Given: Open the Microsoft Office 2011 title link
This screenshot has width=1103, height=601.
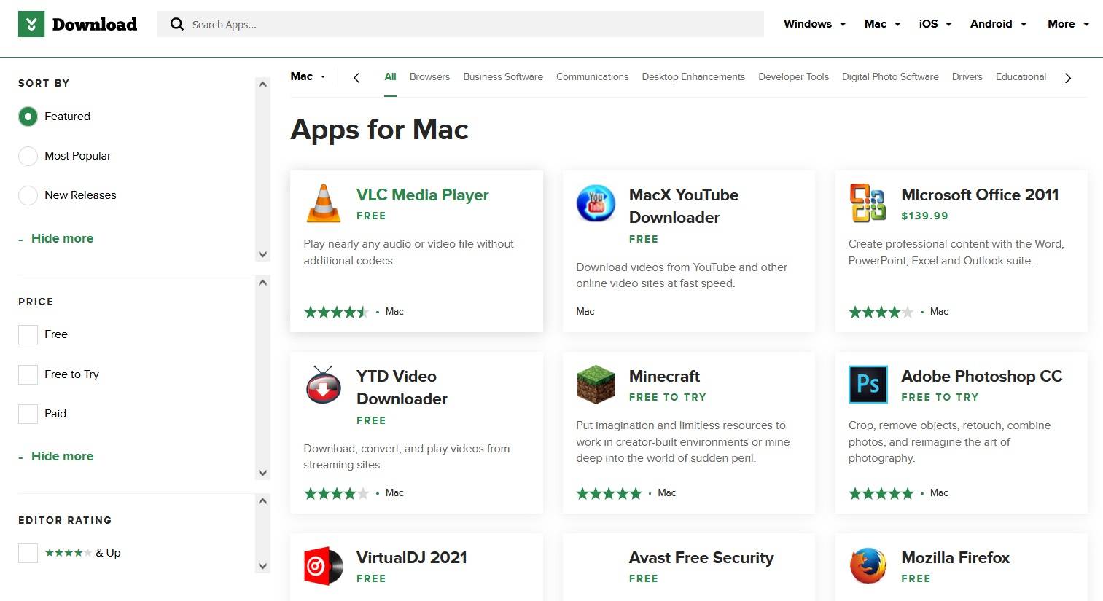Looking at the screenshot, I should tap(980, 195).
